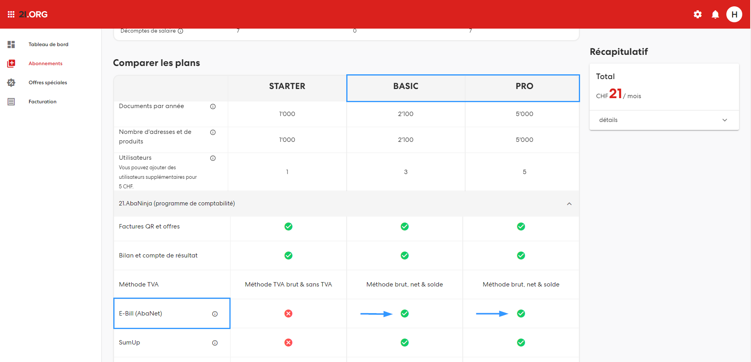Viewport: 751px width, 362px height.
Task: Open notifications bell icon
Action: point(715,14)
